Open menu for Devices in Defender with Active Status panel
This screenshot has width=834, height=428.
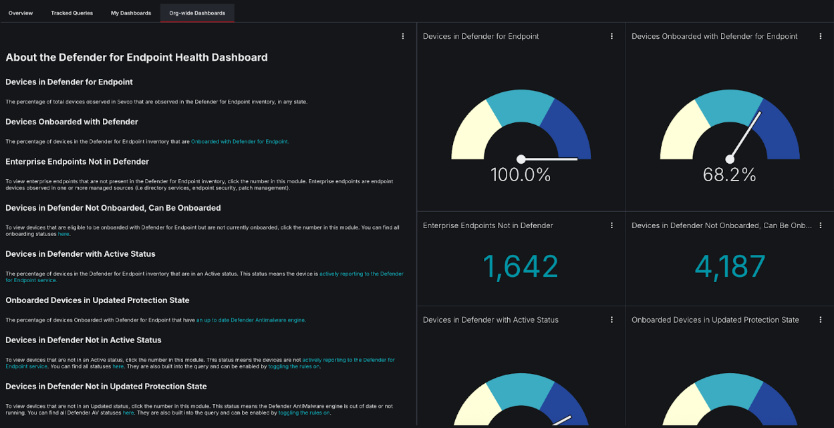611,320
